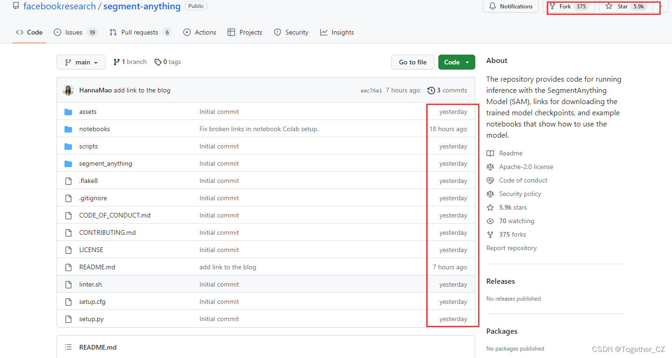Click the Releases heading link
Image resolution: width=672 pixels, height=358 pixels.
tap(500, 281)
